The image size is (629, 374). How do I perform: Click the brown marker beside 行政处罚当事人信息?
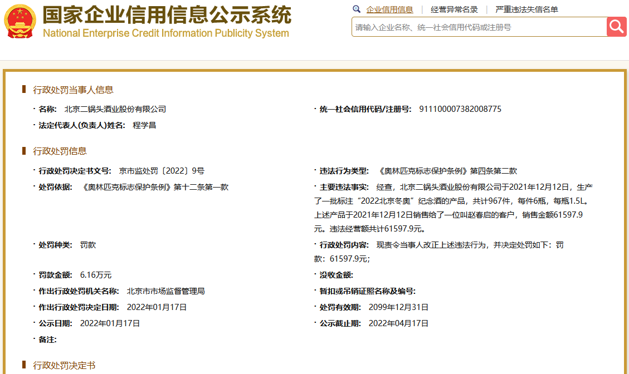[x=24, y=90]
